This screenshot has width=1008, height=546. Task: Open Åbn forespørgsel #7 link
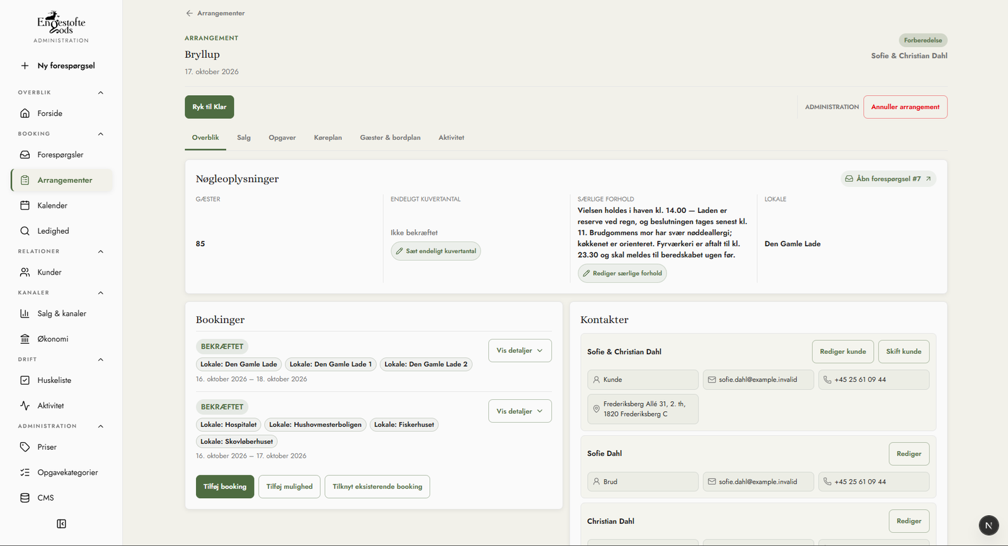888,179
